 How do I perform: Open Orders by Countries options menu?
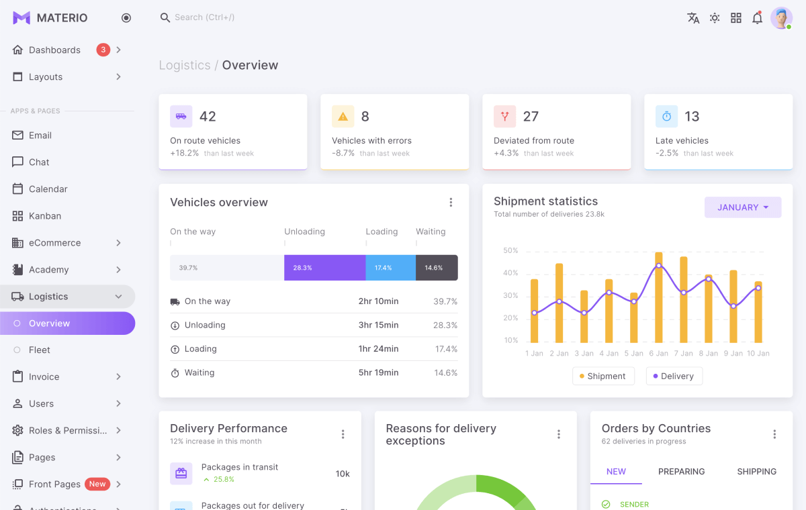(774, 434)
